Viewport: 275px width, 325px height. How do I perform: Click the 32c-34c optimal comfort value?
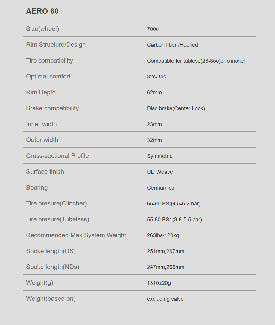[x=157, y=77]
